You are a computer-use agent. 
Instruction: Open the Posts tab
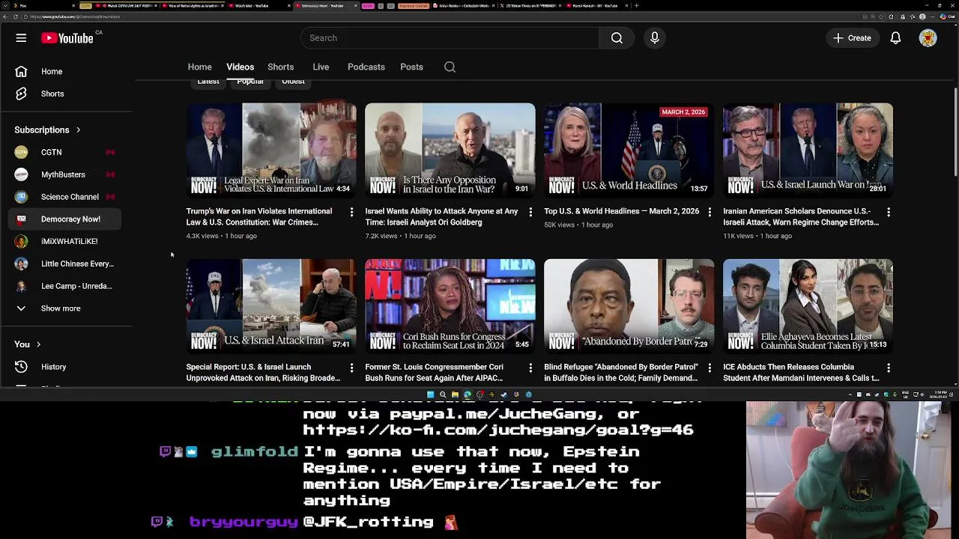coord(411,67)
